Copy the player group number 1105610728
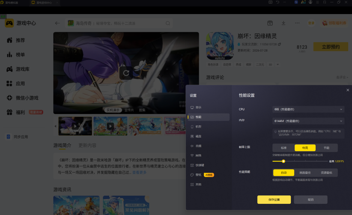This screenshot has height=215, width=352. point(280,44)
